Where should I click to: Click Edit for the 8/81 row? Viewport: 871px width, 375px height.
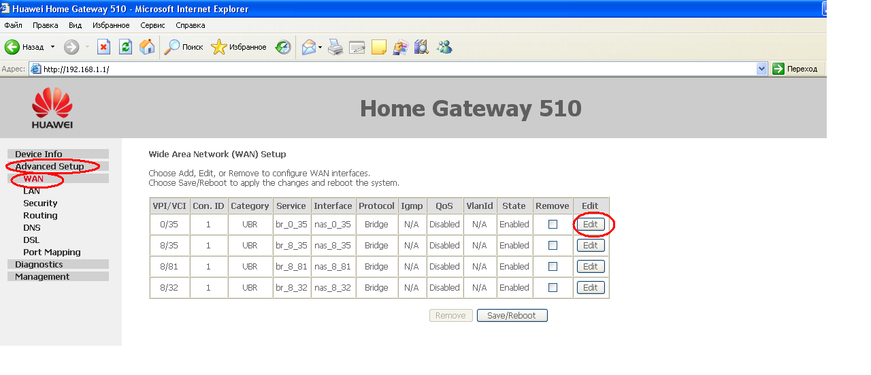pyautogui.click(x=591, y=266)
